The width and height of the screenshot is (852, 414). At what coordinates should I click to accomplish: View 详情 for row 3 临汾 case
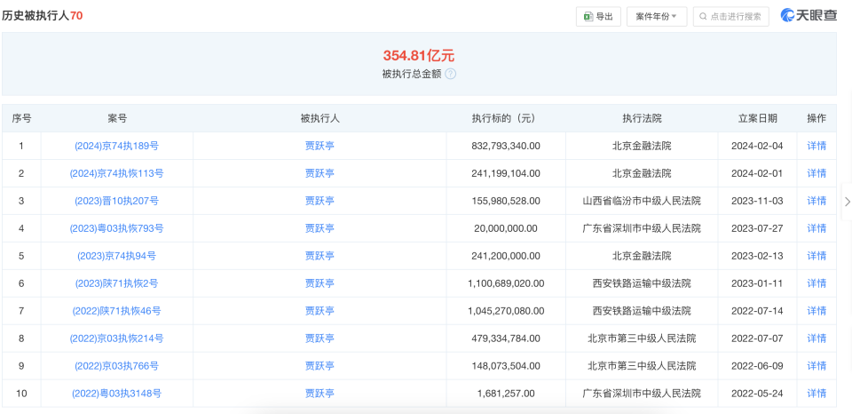pos(816,201)
